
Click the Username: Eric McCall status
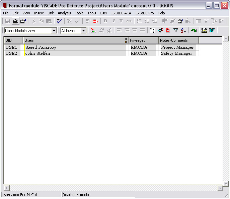tap(19, 195)
